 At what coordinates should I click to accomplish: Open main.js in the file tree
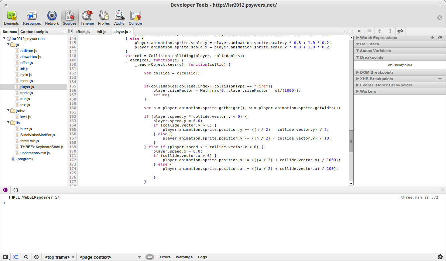click(x=26, y=75)
